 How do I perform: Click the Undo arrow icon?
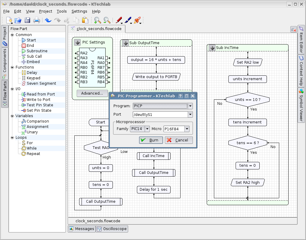[x=48, y=20]
